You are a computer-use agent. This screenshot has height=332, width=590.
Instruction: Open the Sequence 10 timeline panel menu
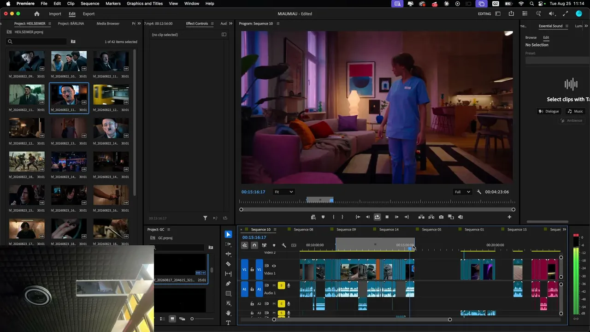click(275, 230)
